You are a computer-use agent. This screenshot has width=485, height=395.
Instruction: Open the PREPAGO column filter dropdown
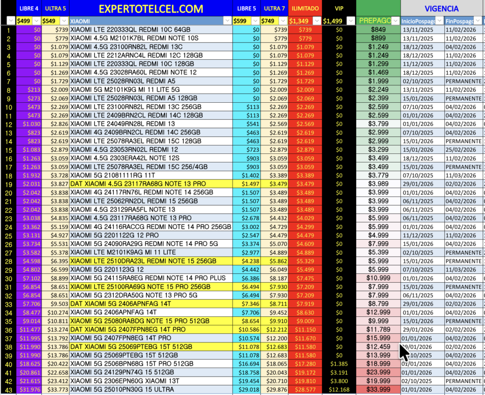point(395,21)
